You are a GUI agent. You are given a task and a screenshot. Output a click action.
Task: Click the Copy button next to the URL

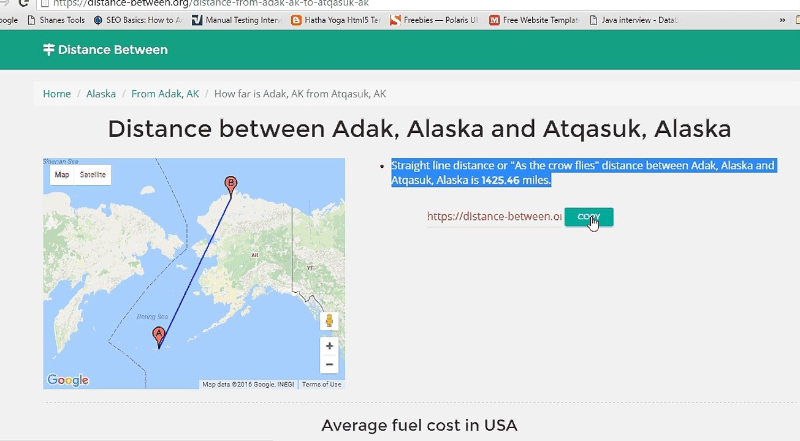[589, 217]
